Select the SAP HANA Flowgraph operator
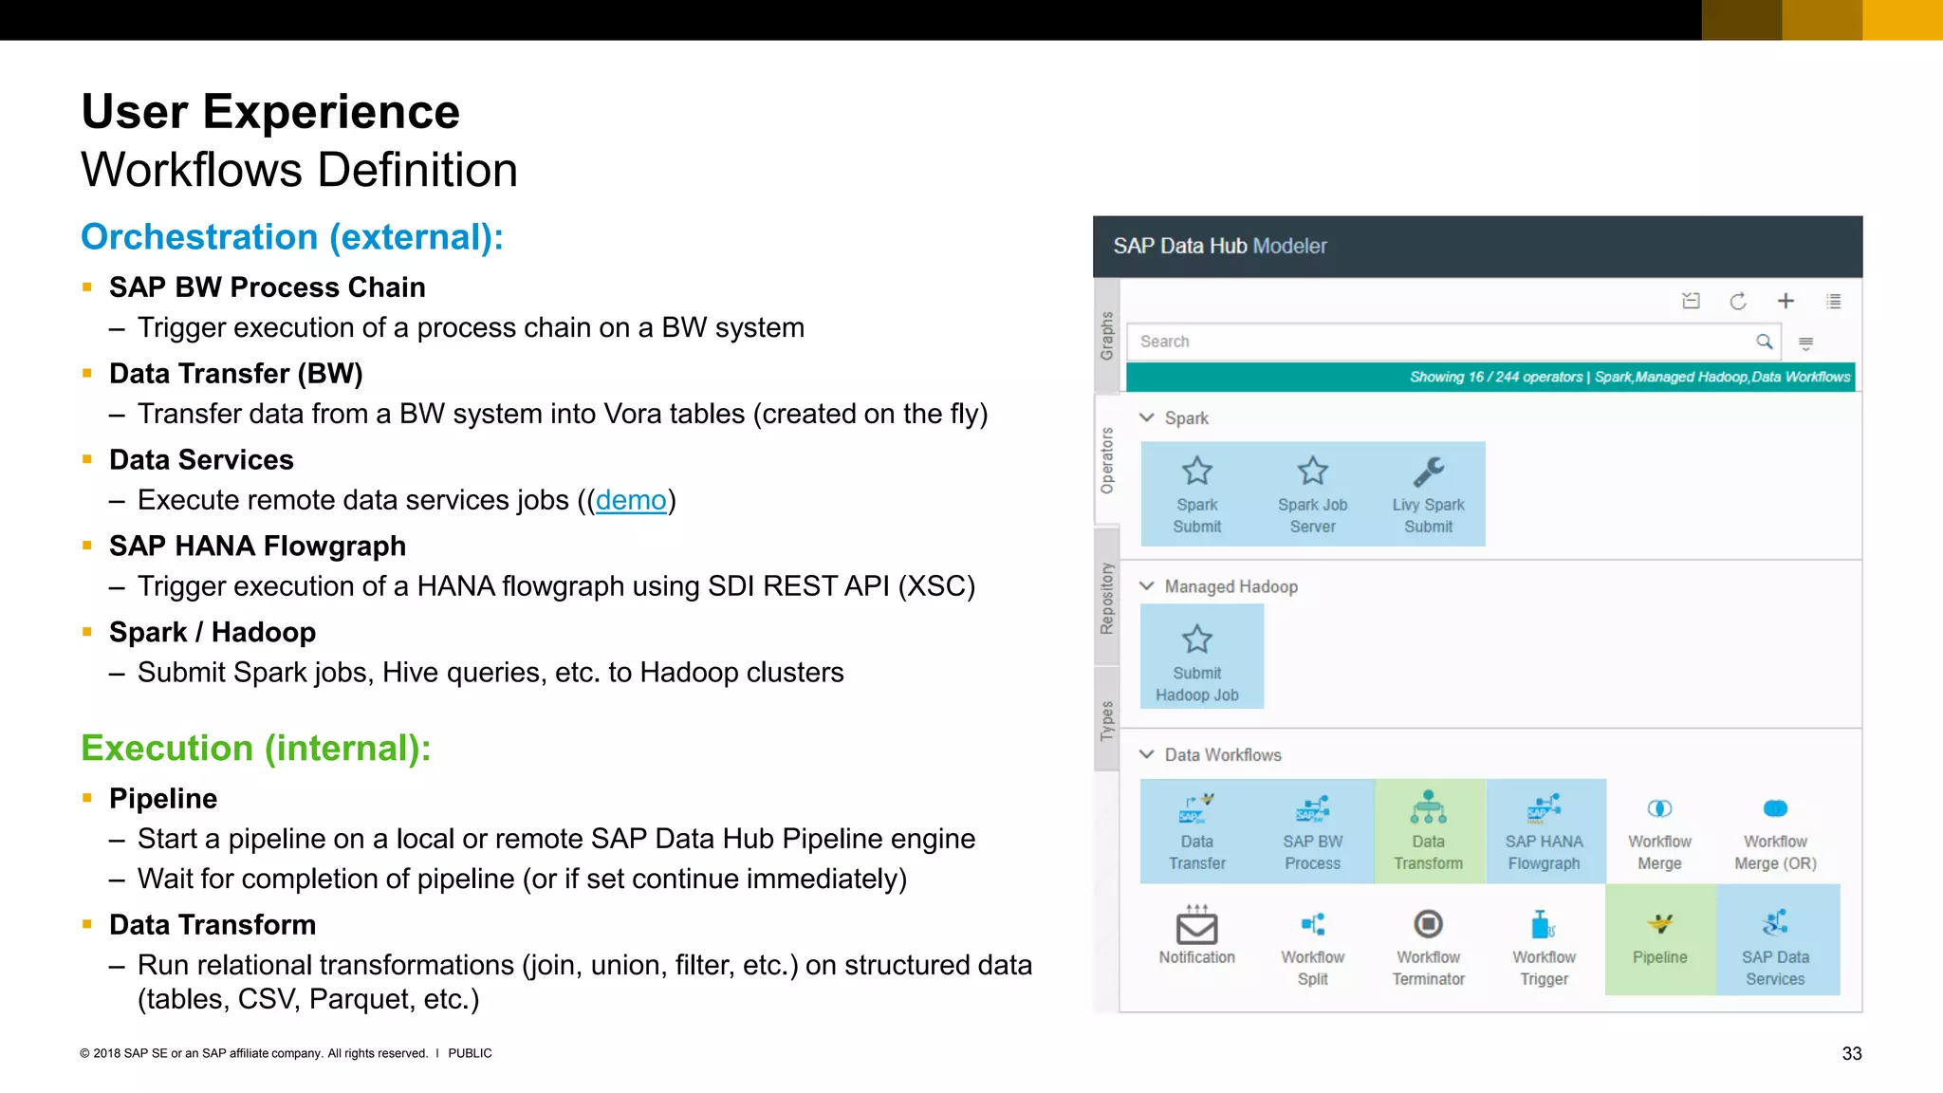This screenshot has height=1093, width=1943. click(1545, 831)
